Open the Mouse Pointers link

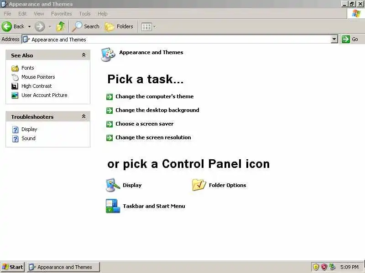coord(38,77)
